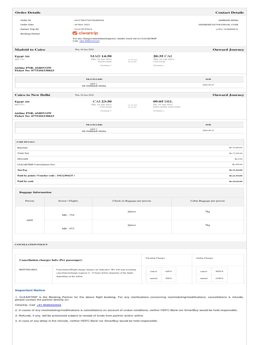Click the Cairo to New Delhi heading
Image resolution: width=259 pixels, height=345 pixels.
(x=32, y=95)
